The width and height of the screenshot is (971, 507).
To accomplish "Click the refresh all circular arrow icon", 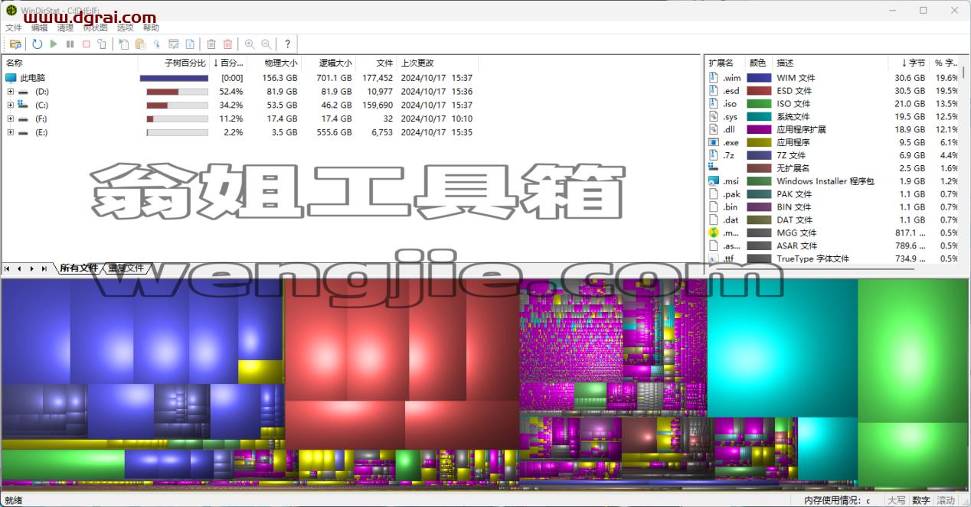I will click(38, 44).
